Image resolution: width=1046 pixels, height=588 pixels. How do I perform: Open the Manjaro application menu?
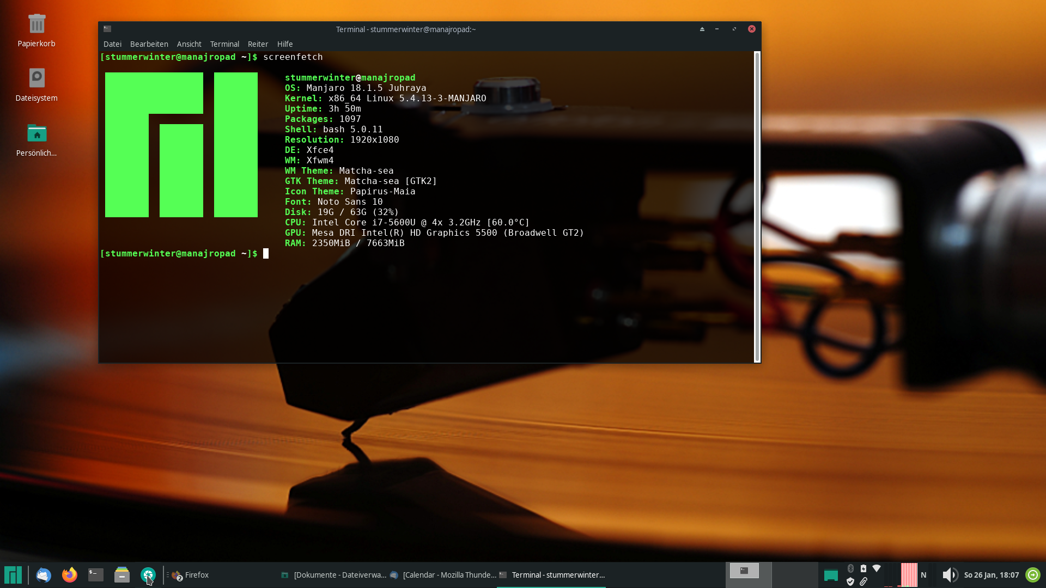click(13, 575)
